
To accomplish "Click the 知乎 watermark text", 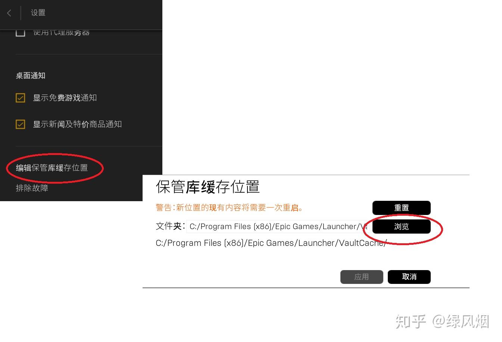I will coord(411,322).
